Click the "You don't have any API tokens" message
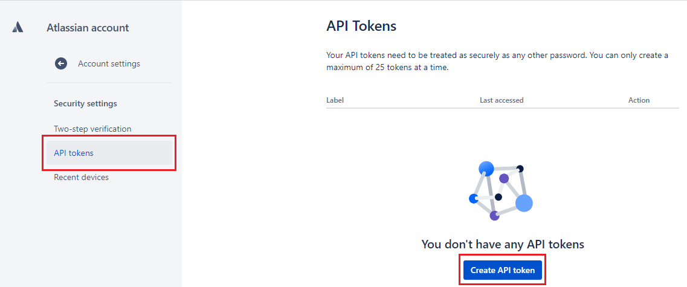687x287 pixels. click(503, 244)
